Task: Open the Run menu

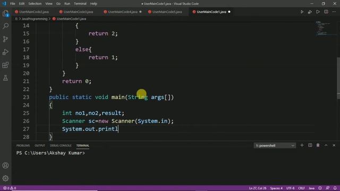Action: point(67,4)
